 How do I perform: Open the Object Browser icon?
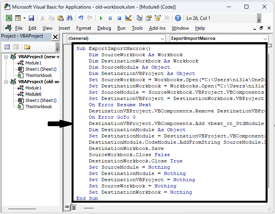point(158,18)
